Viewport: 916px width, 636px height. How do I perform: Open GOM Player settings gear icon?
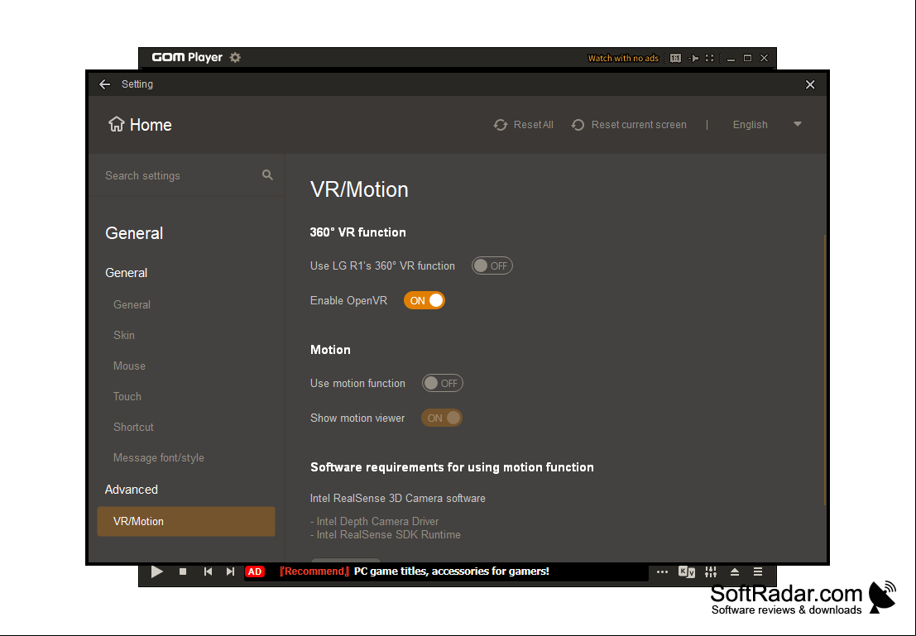click(235, 57)
